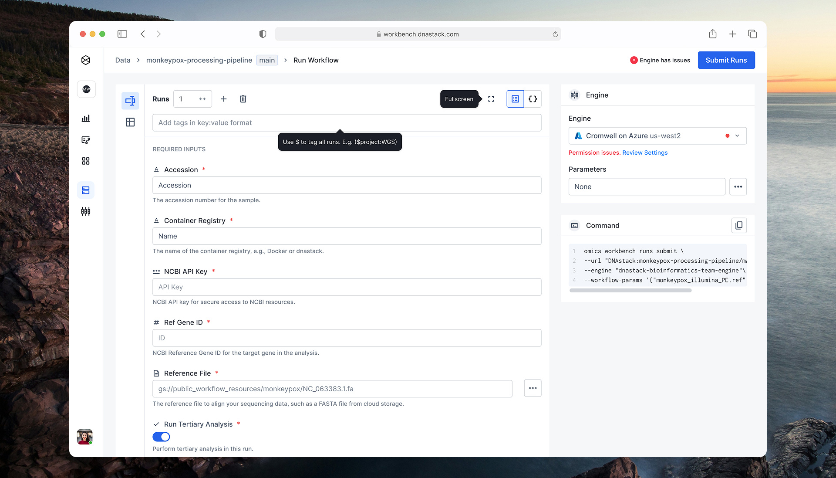
Task: Click the tags input field for runs
Action: [347, 122]
